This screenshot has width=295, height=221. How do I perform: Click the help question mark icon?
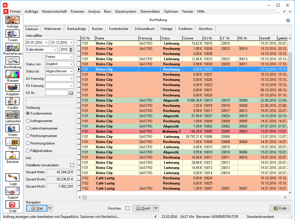tap(288, 20)
